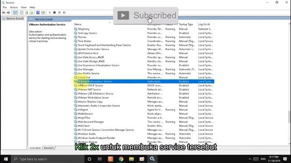The image size is (291, 163).
Task: Select Wi-Fi Direct Services Connection Manager Service
Action: 144,130
